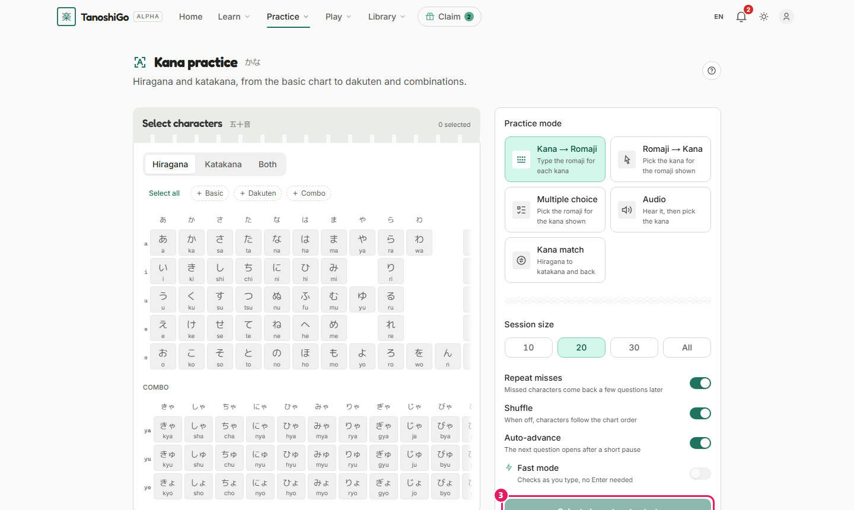The height and width of the screenshot is (510, 854).
Task: Add the Basic character set
Action: point(210,193)
